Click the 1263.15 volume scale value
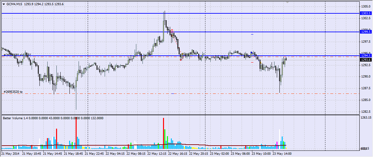The image size is (373, 157). click(366, 117)
